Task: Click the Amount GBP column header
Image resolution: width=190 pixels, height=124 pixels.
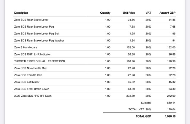Action: click(x=167, y=13)
